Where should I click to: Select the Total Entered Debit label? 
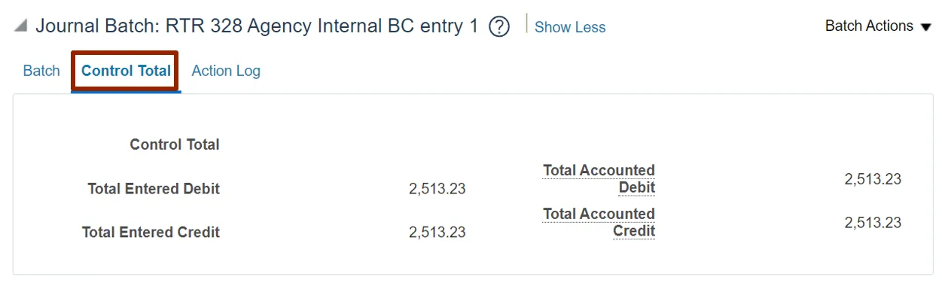154,189
